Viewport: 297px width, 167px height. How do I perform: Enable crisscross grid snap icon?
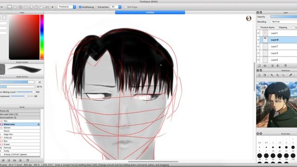[x=20, y=7]
